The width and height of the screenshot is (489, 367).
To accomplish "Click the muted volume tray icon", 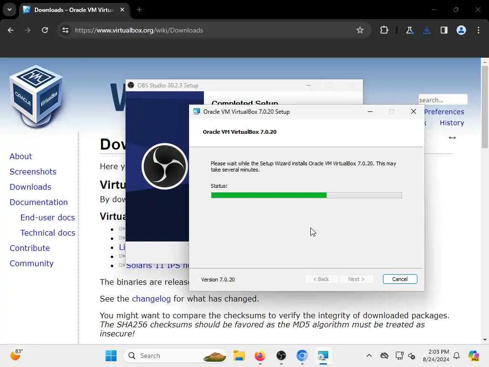I will point(412,356).
